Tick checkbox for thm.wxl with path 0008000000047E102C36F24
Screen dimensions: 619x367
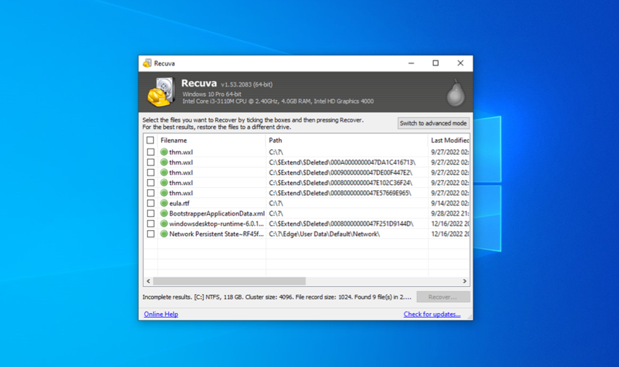pos(150,183)
